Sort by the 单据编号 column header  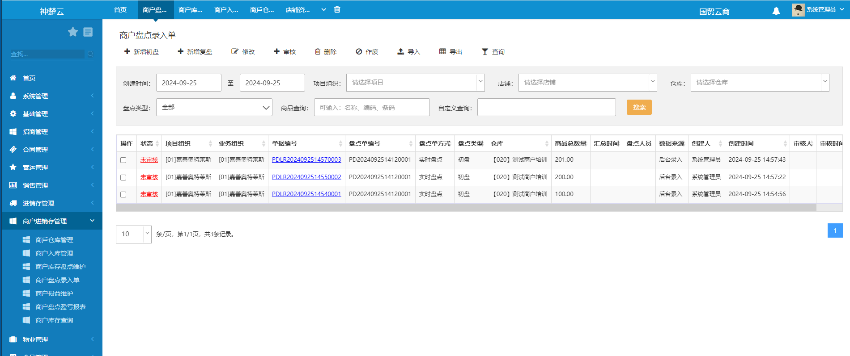point(306,143)
